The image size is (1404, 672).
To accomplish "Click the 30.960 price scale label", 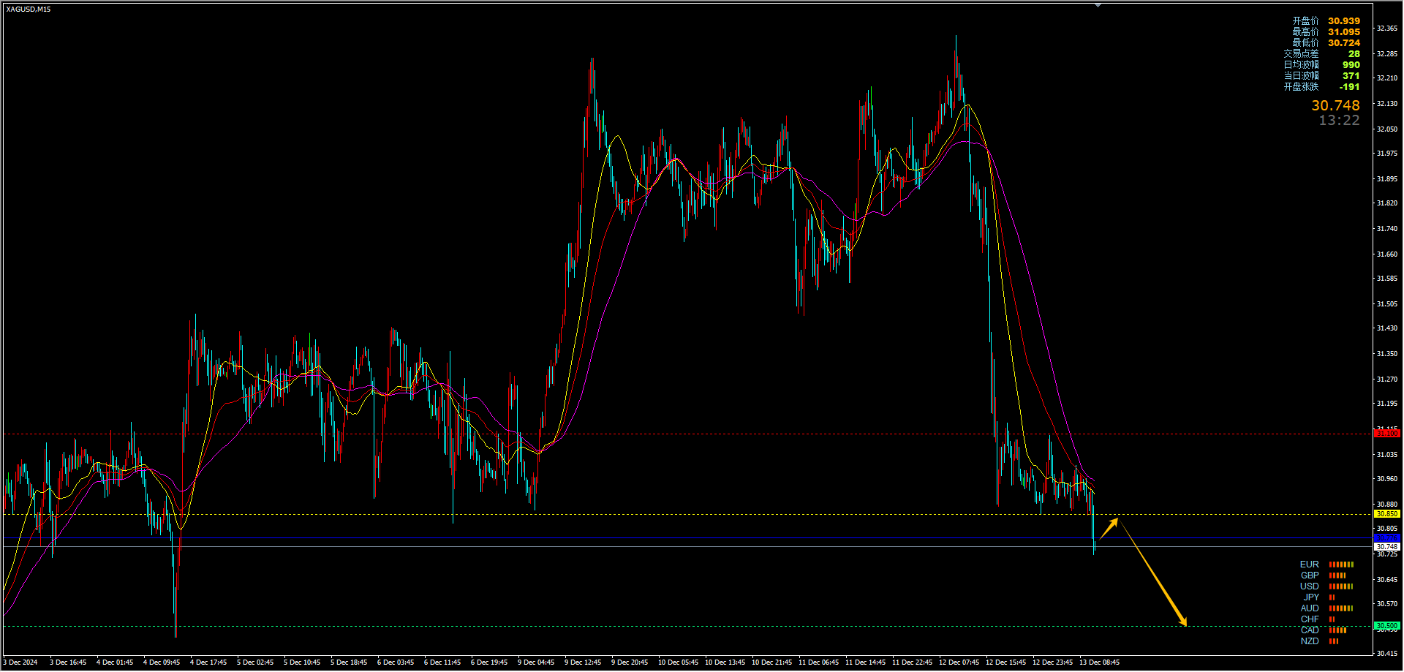I will pos(1387,479).
